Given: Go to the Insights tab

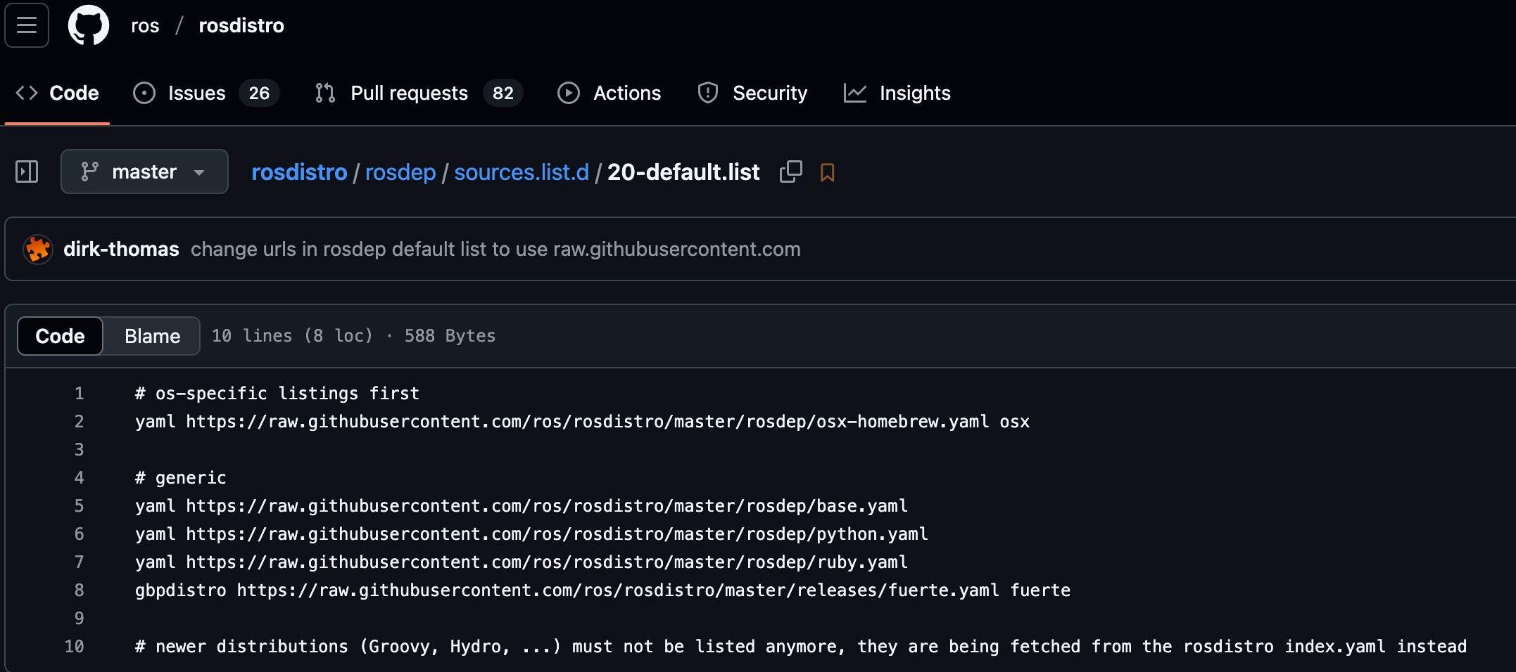Looking at the screenshot, I should click(897, 93).
